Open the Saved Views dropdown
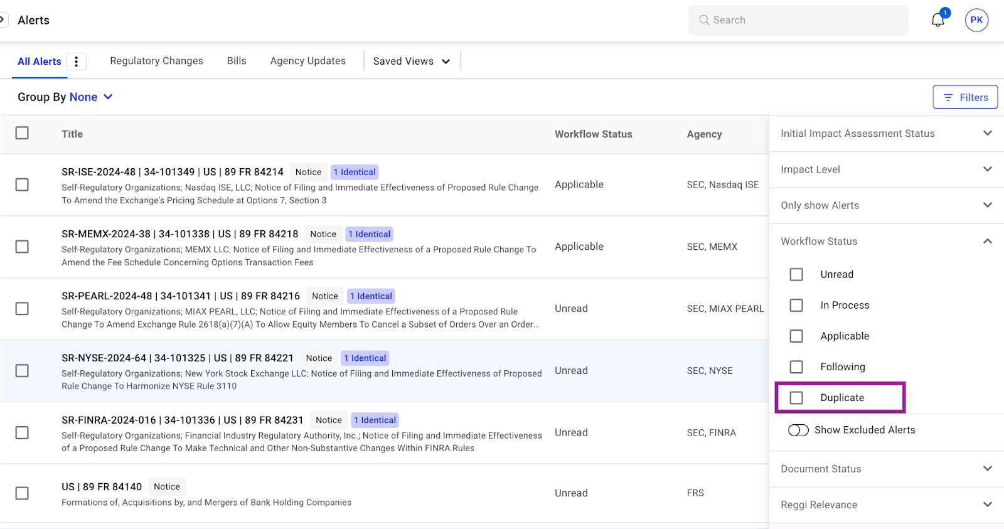 (412, 61)
